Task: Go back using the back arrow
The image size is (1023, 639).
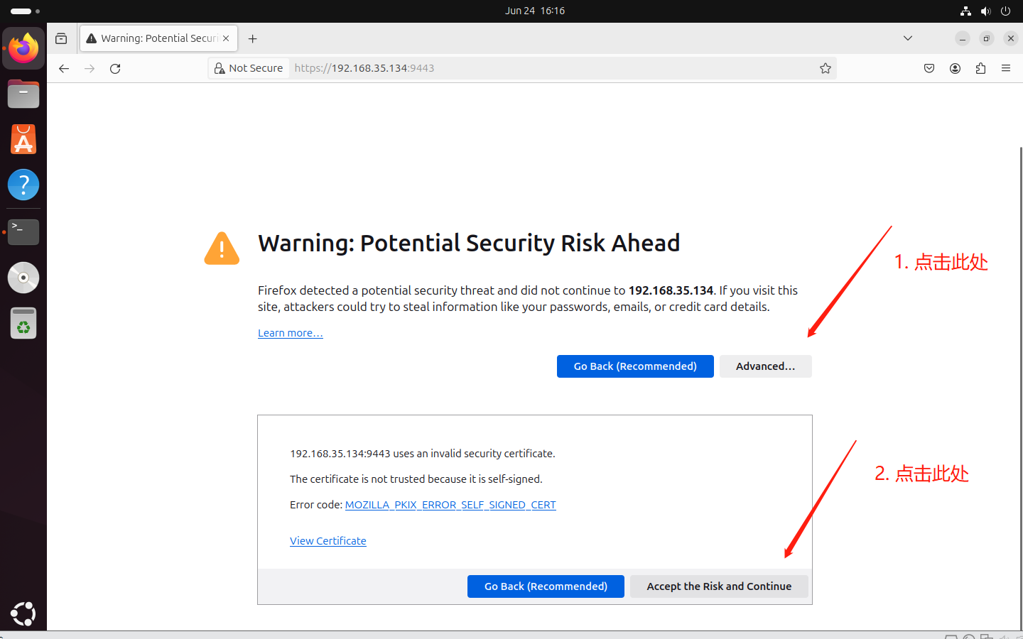Action: click(64, 68)
